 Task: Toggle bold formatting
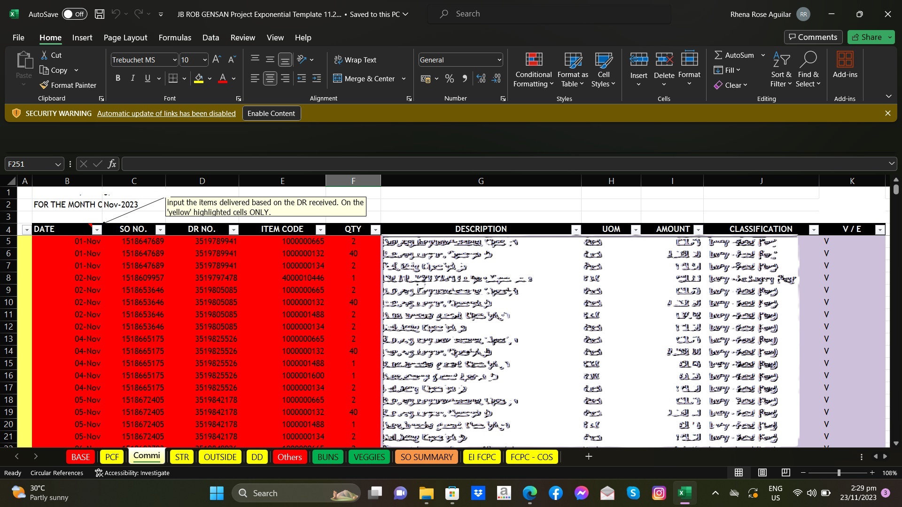point(118,78)
